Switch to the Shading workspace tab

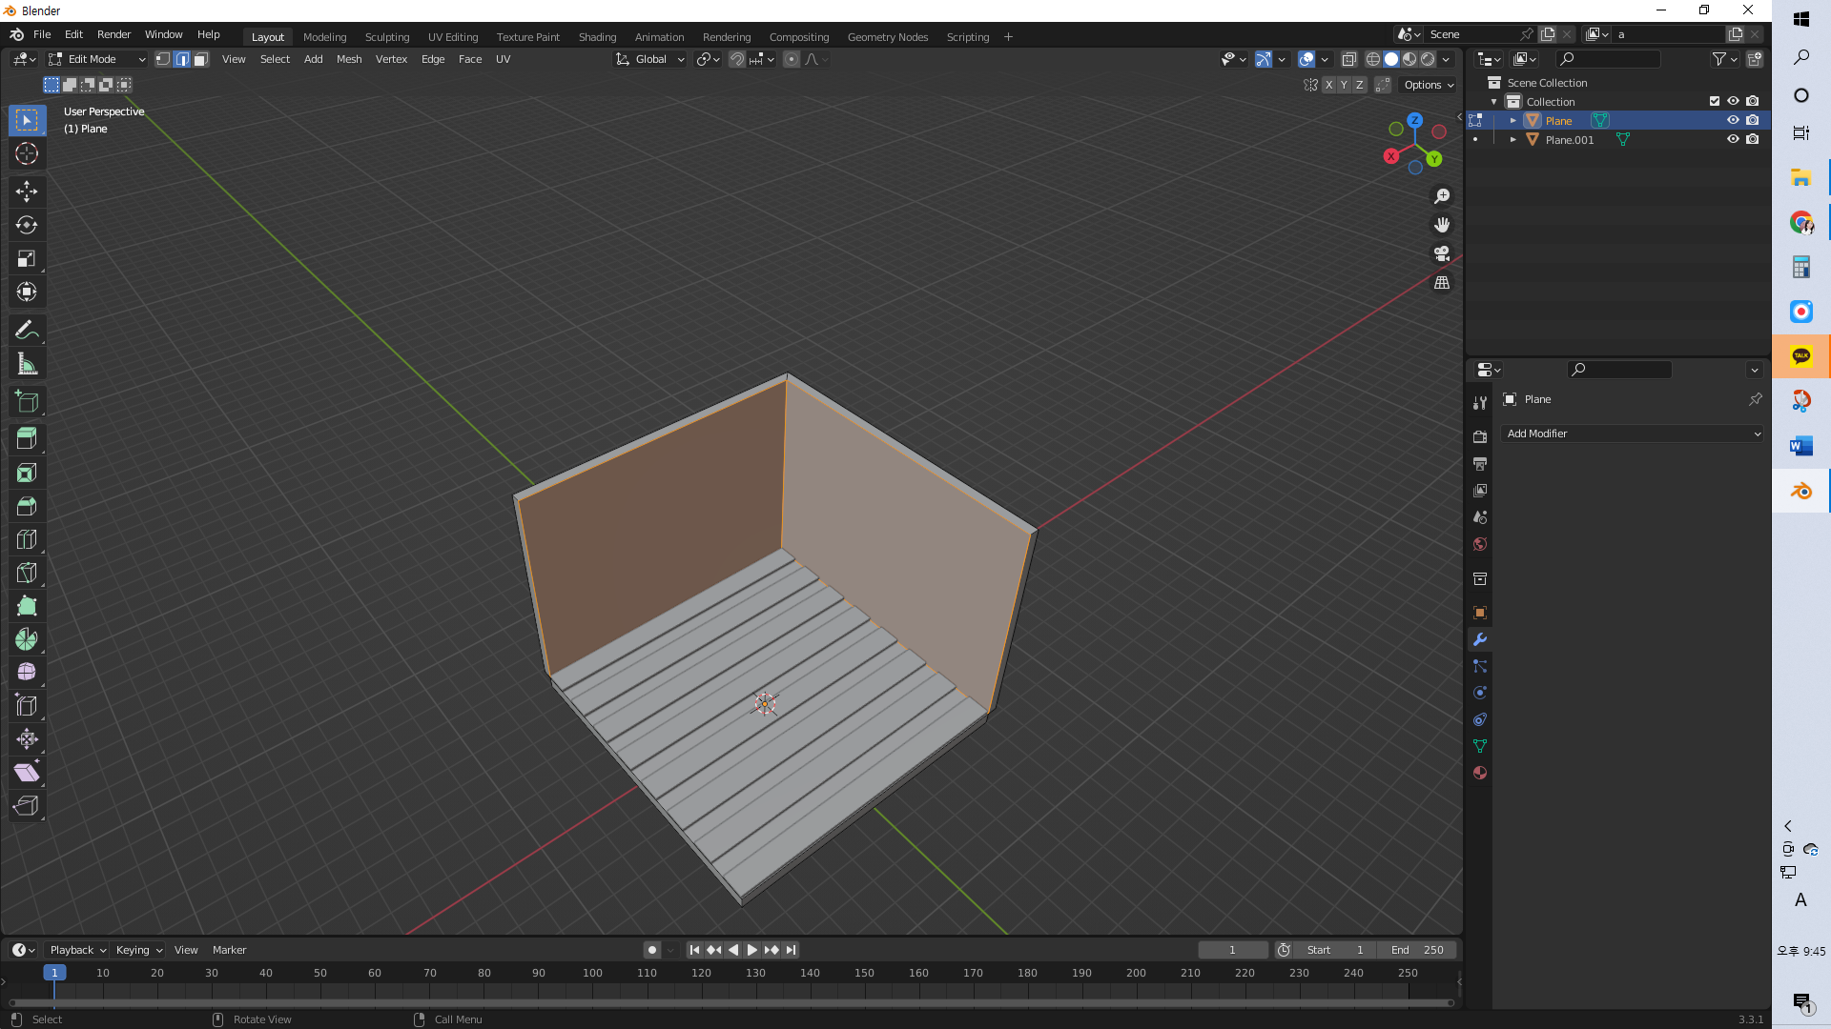(597, 37)
